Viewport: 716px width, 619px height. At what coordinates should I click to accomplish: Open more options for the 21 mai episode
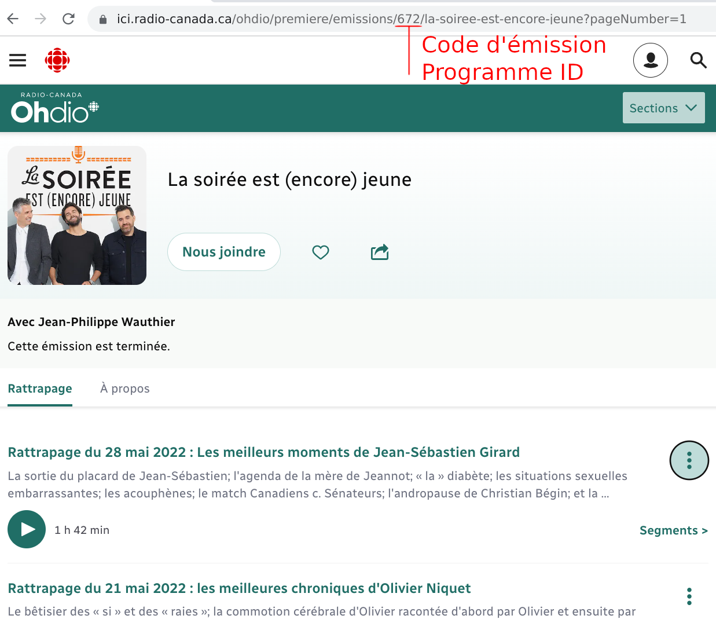(x=689, y=596)
